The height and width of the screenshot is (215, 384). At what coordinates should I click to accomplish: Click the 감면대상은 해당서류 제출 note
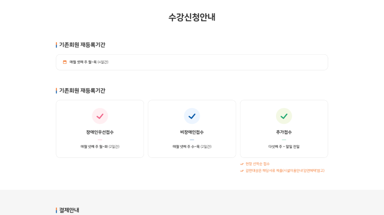285,171
